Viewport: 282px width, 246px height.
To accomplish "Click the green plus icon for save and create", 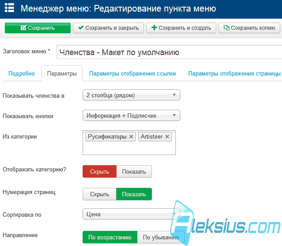I will (154, 28).
